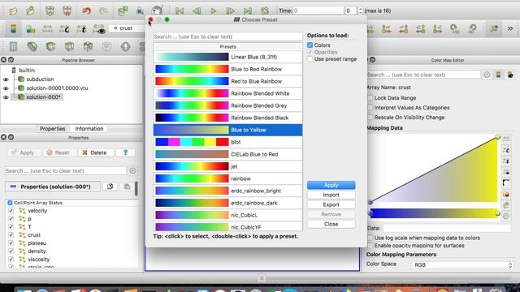Click Save to preset icon beside graph
Screen dimensions: 520x292
click(506, 205)
